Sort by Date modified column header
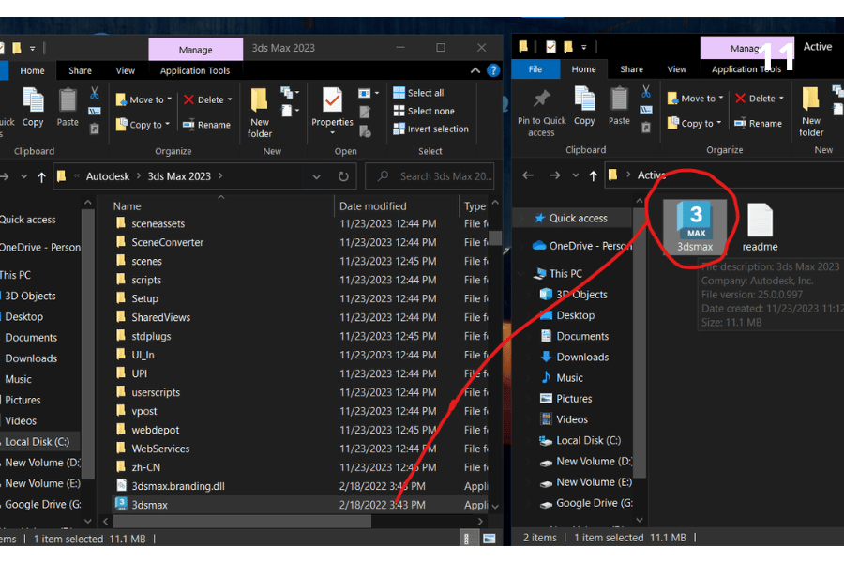This screenshot has width=844, height=563. coord(373,206)
